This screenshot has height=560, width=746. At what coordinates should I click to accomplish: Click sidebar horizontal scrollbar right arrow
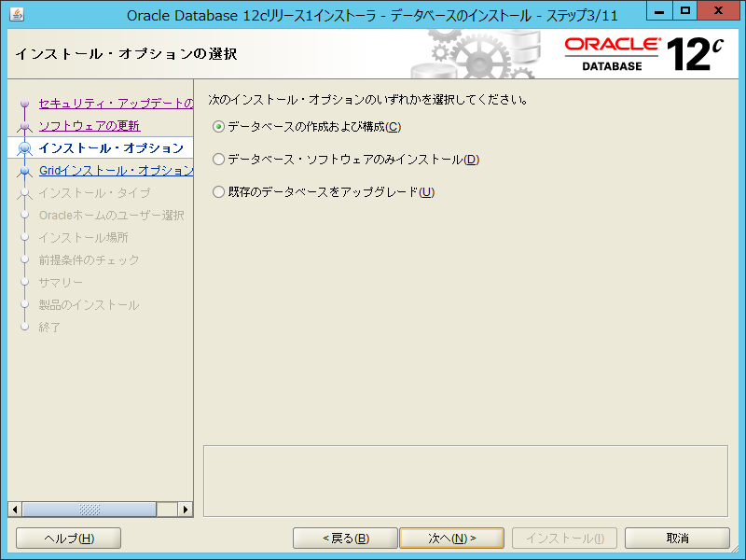coord(186,510)
